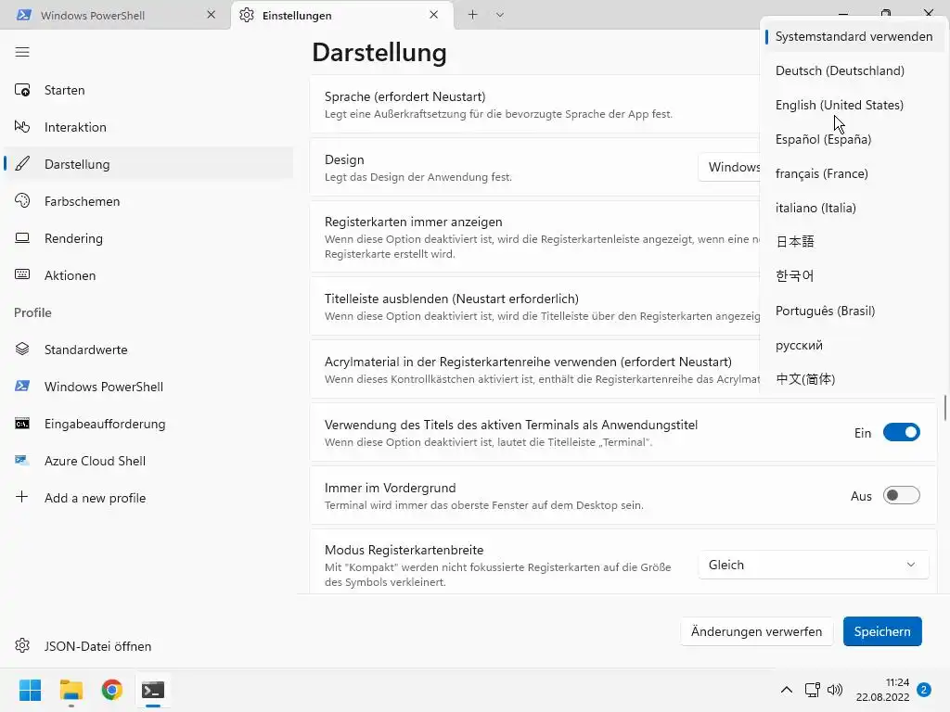The image size is (950, 712).
Task: Open the taskbar clock and date
Action: (x=883, y=690)
